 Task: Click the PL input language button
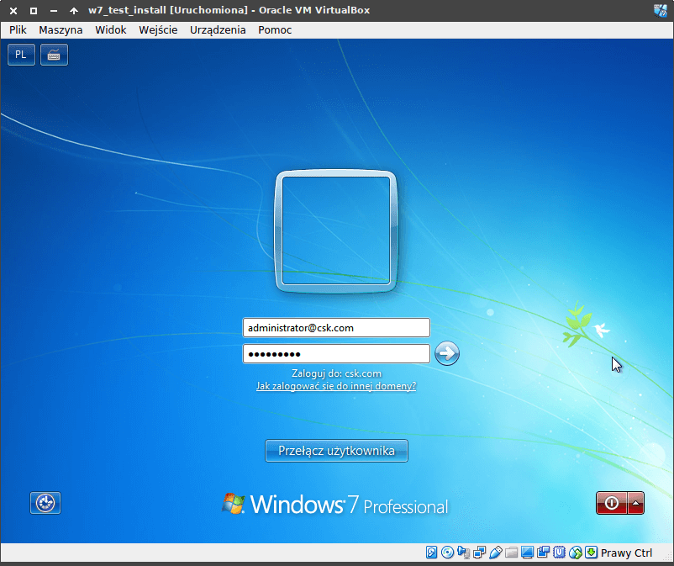click(21, 55)
